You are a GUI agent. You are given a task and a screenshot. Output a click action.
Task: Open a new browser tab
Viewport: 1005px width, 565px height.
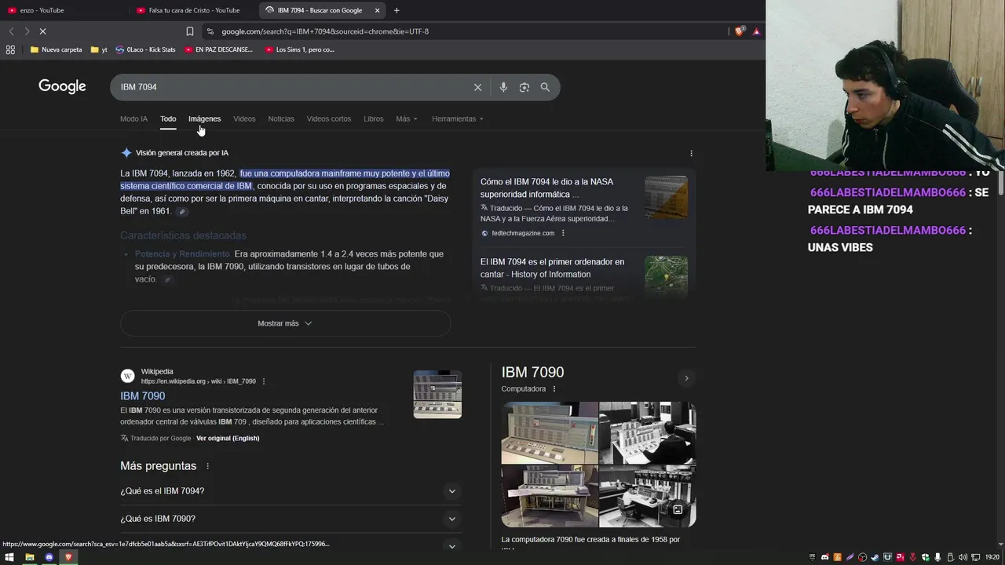[397, 10]
